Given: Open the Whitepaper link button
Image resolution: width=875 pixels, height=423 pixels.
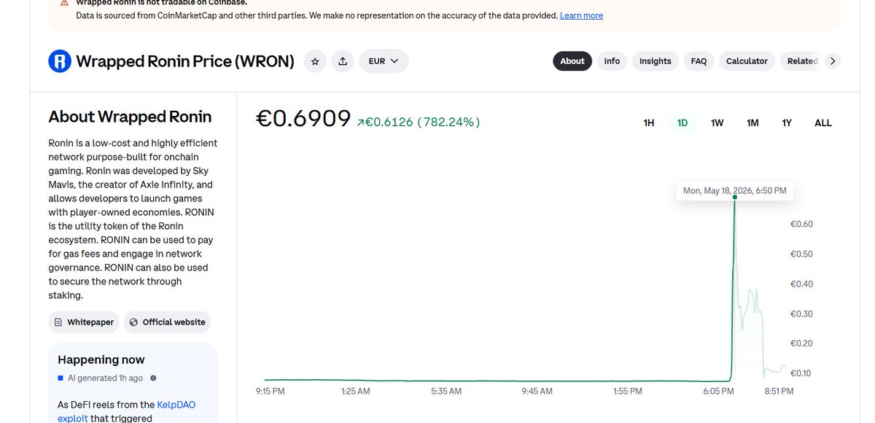Looking at the screenshot, I should pos(84,322).
